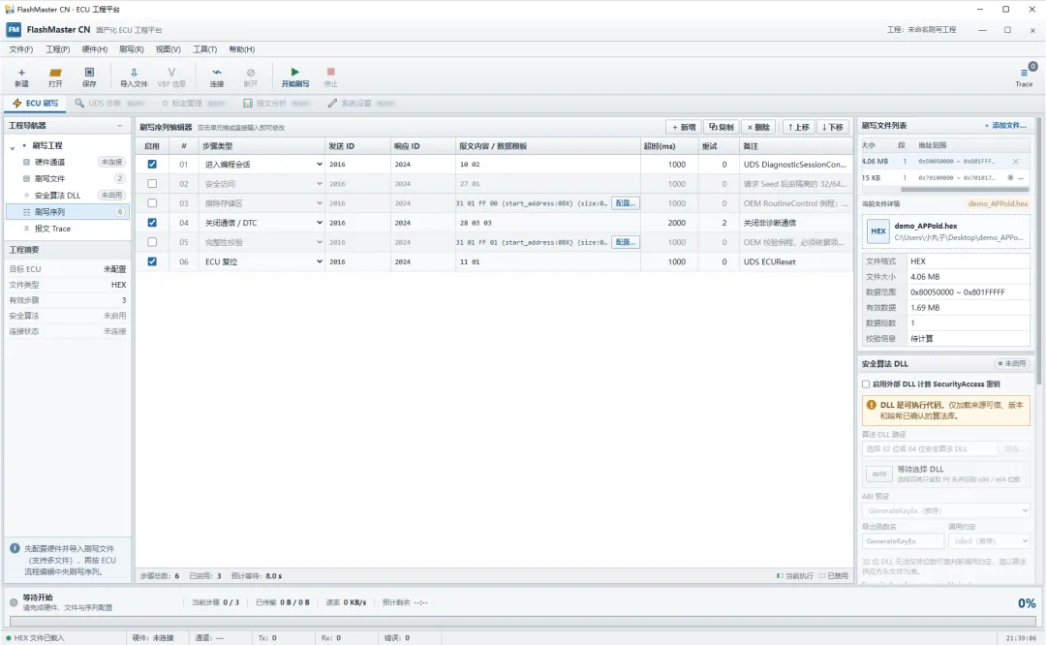
Task: Uncheck step 04 关闭通信 / DTC box
Action: 152,223
